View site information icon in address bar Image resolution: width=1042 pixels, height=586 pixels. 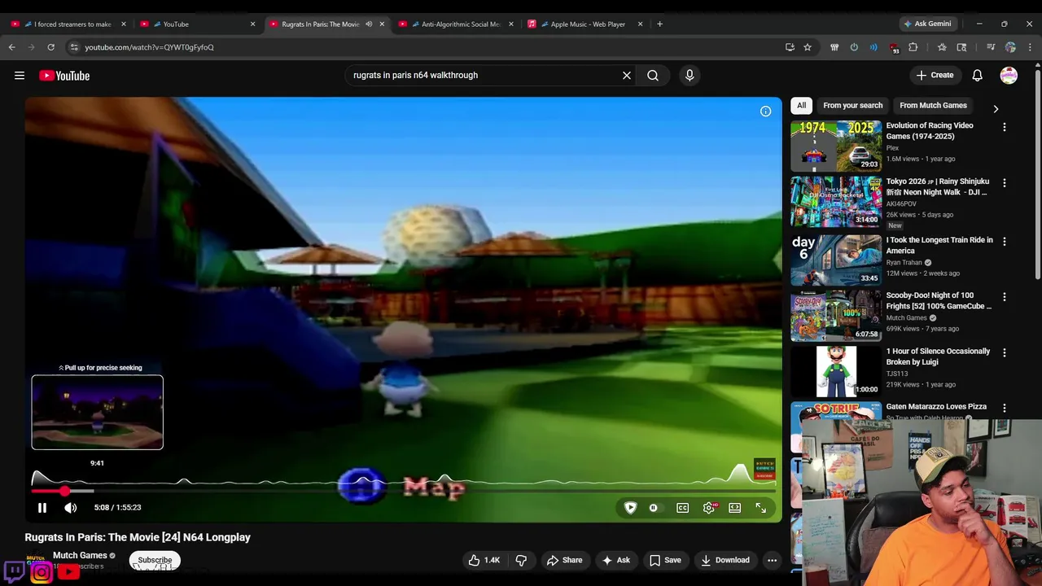click(x=73, y=47)
